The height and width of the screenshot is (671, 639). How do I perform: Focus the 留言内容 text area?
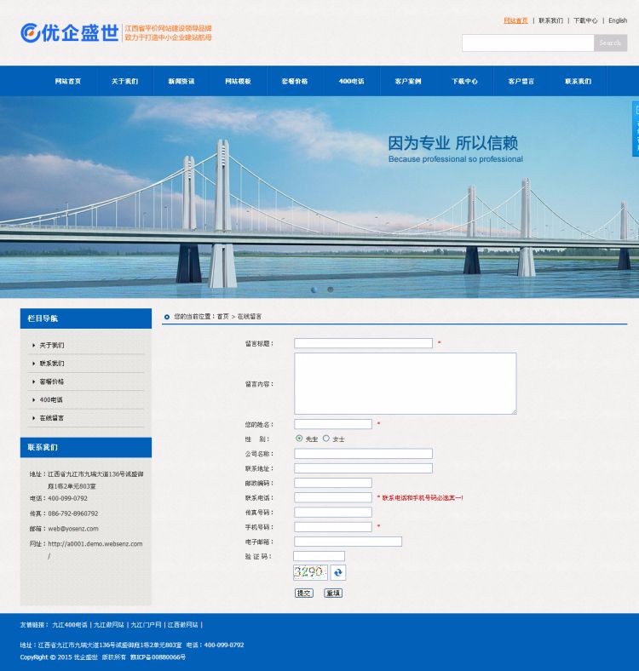pyautogui.click(x=406, y=383)
